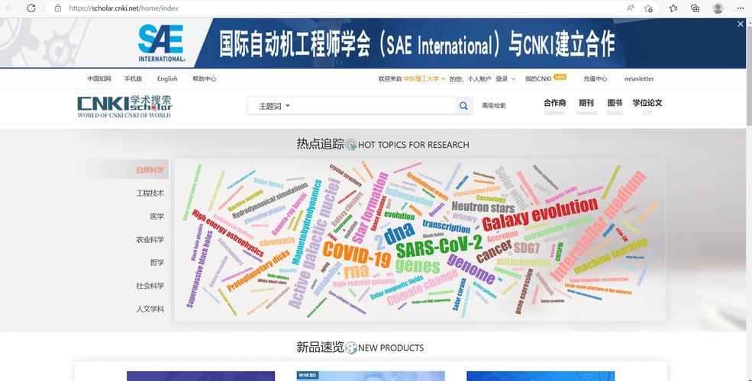Open the favorites list icon
Image resolution: width=752 pixels, height=381 pixels.
[x=673, y=8]
